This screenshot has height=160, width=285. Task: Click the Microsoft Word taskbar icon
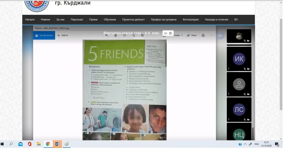click(57, 144)
